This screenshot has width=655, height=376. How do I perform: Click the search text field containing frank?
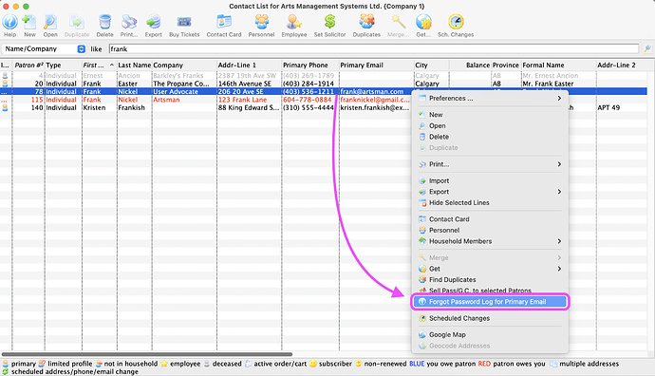[x=374, y=48]
